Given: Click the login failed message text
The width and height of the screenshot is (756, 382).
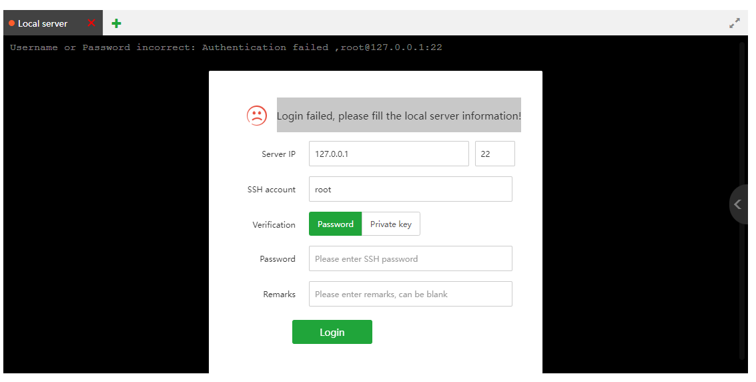Looking at the screenshot, I should 398,116.
